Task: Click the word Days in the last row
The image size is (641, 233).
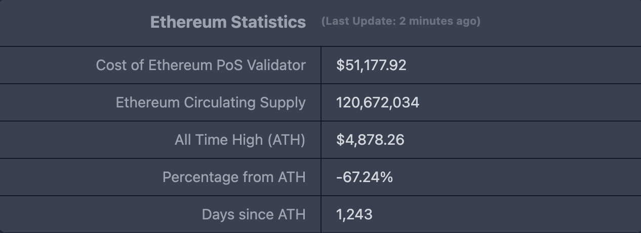Action: [216, 214]
